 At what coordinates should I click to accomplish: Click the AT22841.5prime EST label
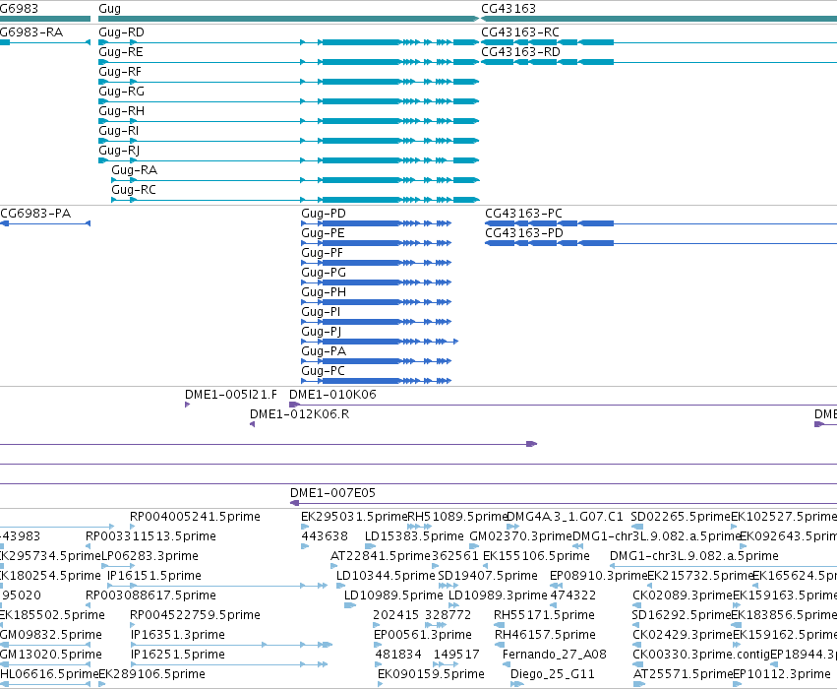click(380, 556)
